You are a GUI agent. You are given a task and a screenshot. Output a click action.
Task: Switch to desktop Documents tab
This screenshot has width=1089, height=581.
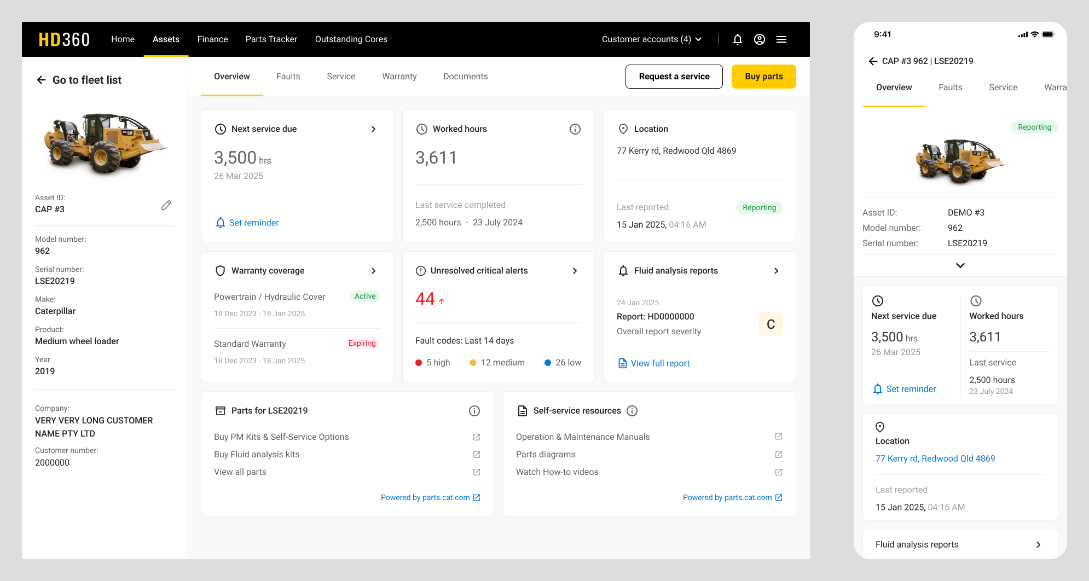tap(466, 77)
